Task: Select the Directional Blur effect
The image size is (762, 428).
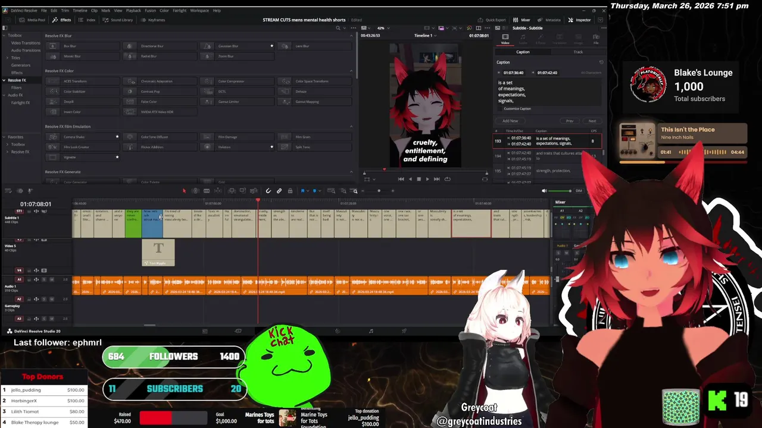Action: (160, 46)
